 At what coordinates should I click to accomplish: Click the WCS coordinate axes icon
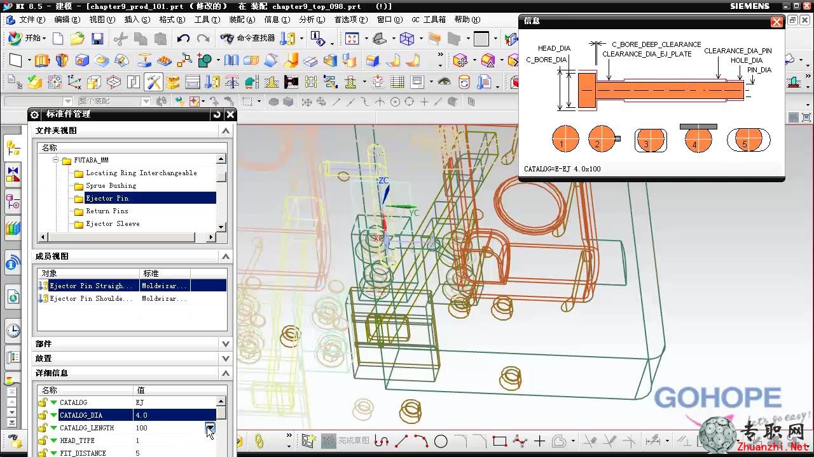point(74,82)
